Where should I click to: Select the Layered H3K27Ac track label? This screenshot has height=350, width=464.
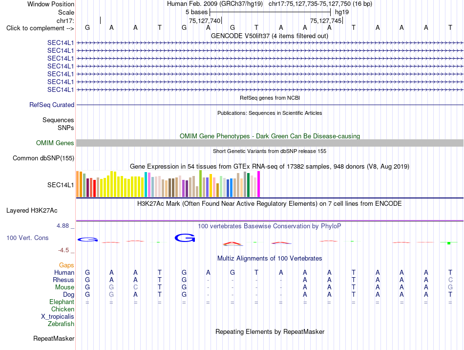(32, 211)
